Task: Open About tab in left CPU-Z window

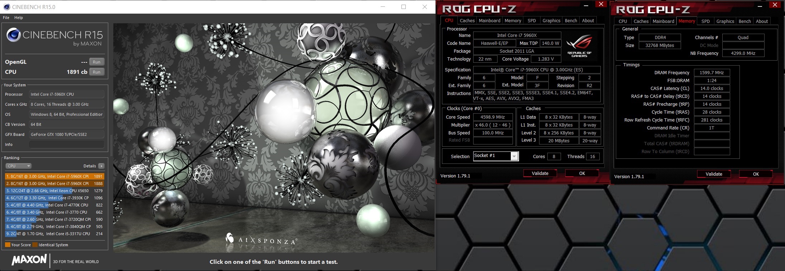Action: pyautogui.click(x=588, y=21)
